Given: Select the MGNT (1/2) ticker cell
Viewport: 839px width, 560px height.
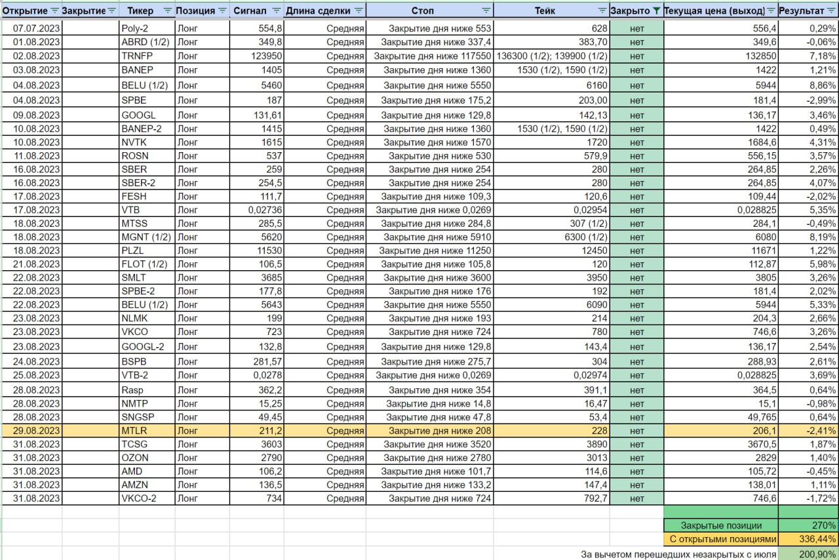Looking at the screenshot, I should coord(146,237).
